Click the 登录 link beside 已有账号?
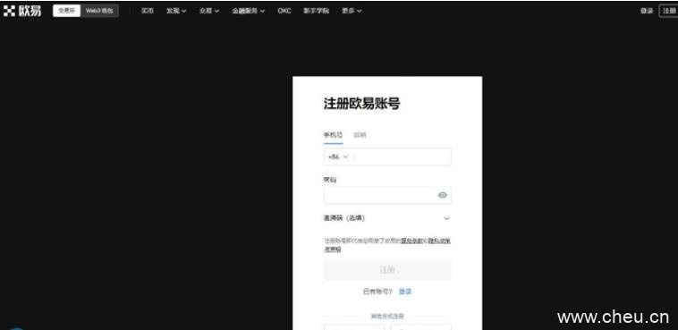 [405, 292]
